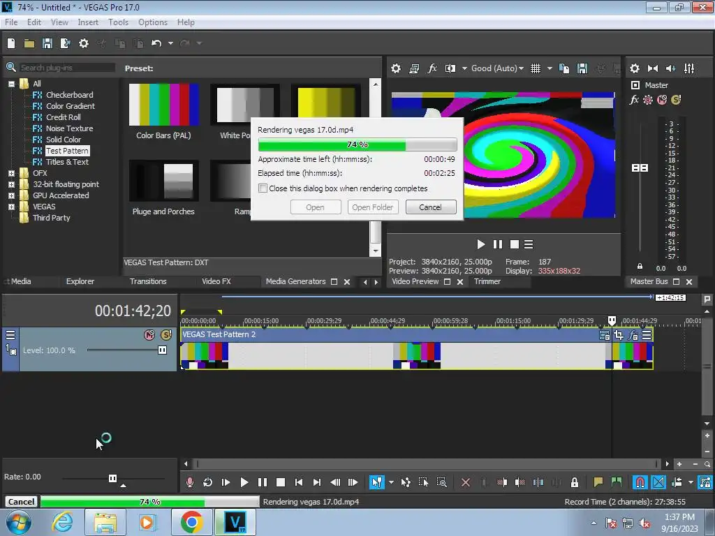Image resolution: width=715 pixels, height=536 pixels.
Task: Click Cancel in the status bar
Action: [x=21, y=502]
